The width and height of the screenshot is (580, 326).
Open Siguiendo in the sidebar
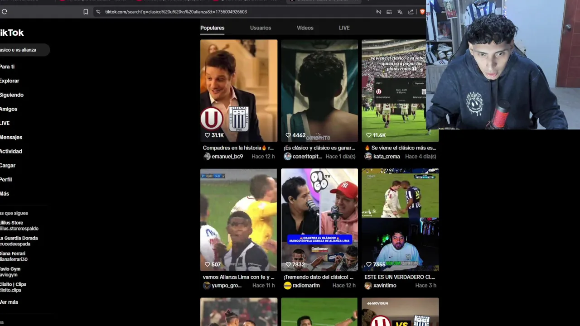point(12,95)
